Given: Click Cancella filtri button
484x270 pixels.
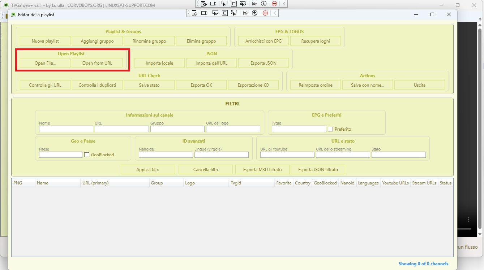Looking at the screenshot, I should (x=206, y=169).
